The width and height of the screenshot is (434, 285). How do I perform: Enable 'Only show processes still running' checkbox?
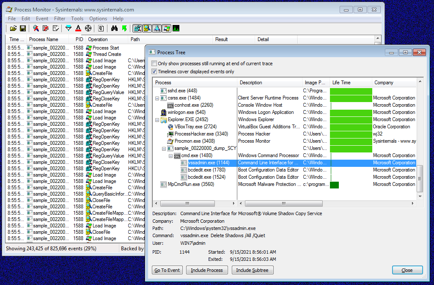coord(154,64)
